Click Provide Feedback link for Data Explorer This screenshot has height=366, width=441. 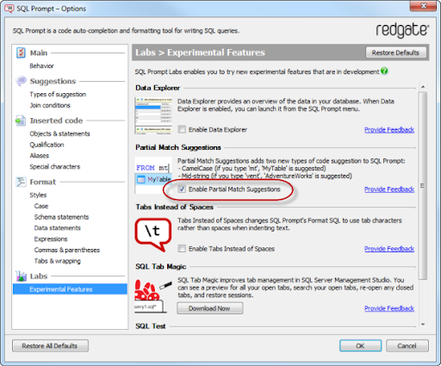tap(389, 130)
